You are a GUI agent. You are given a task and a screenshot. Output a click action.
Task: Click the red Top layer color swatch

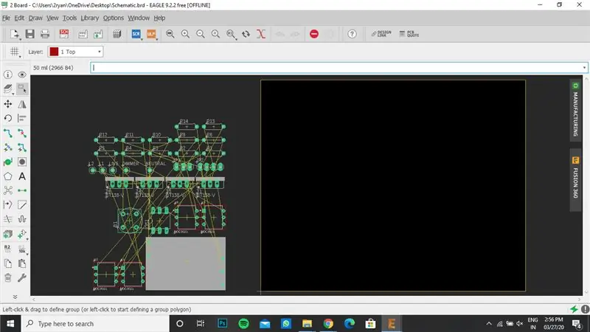[x=54, y=52]
